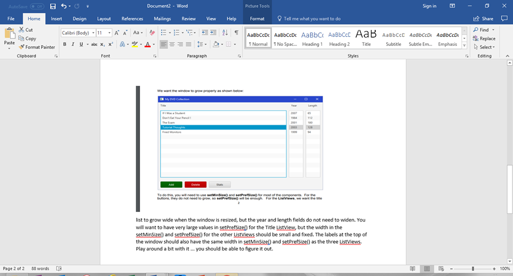Image resolution: width=513 pixels, height=276 pixels.
Task: Toggle AutoSave switch
Action: coord(37,6)
